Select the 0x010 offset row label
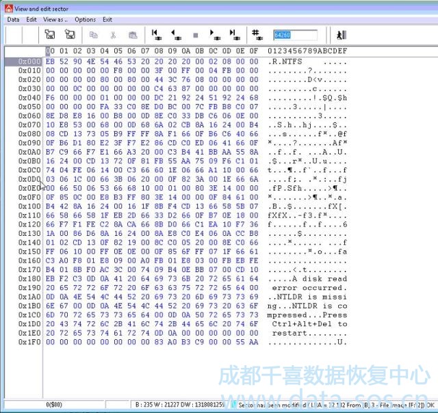 [x=29, y=70]
